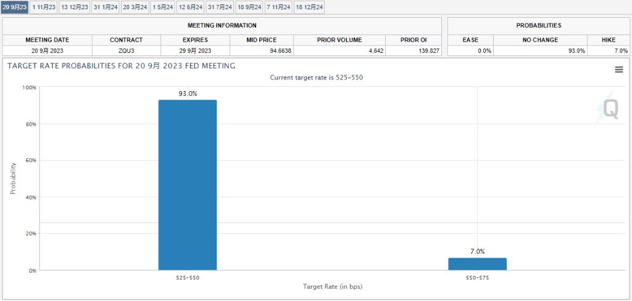Open the chart hamburger context menu

[x=618, y=70]
